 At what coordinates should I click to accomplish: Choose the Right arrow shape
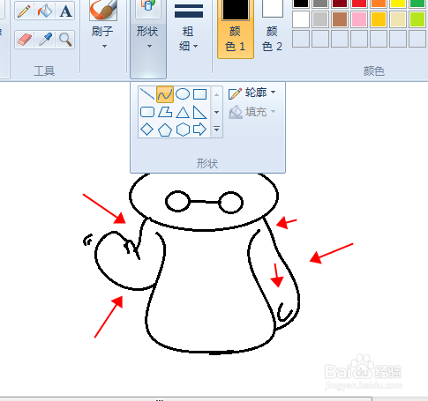point(200,130)
